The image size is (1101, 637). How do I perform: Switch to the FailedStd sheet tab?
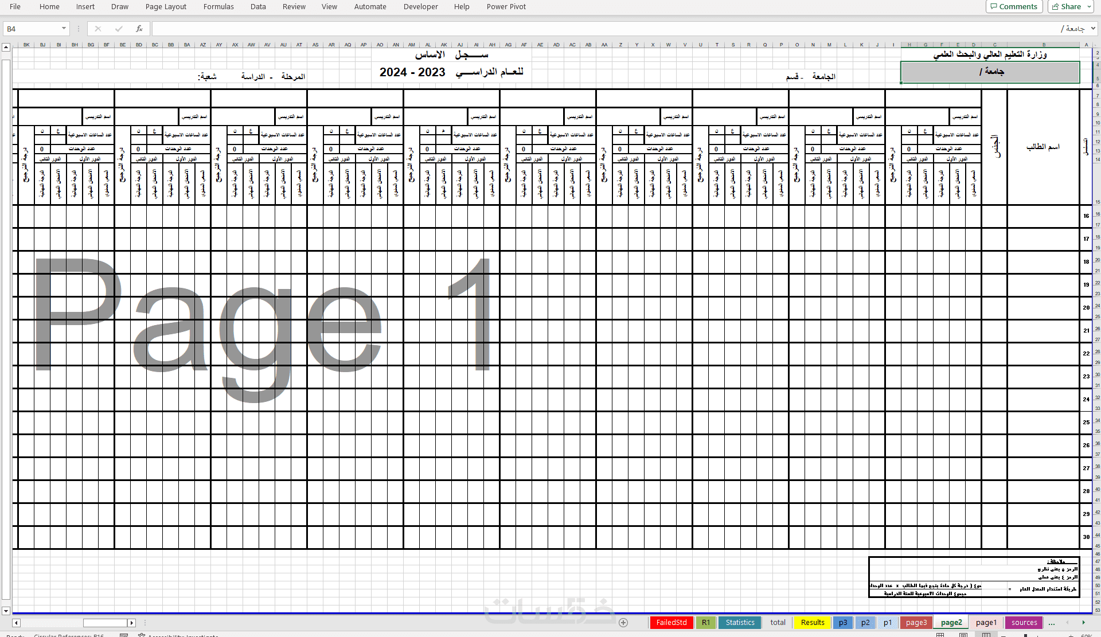pyautogui.click(x=671, y=623)
